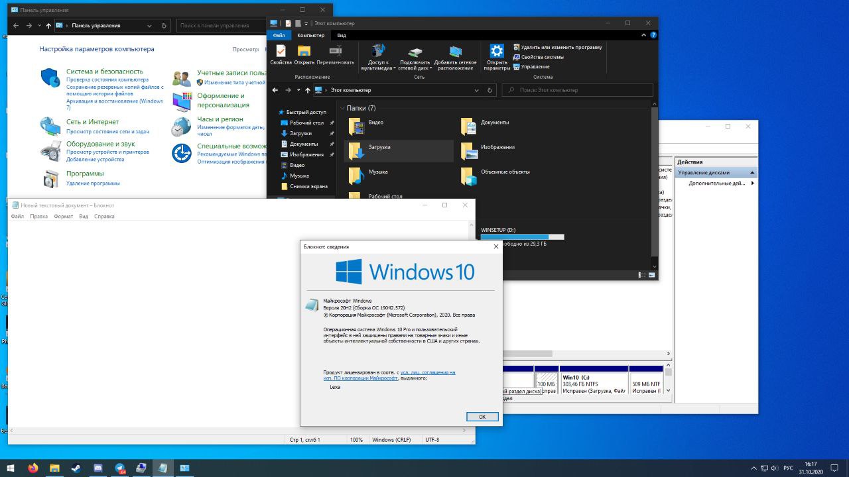
Task: Click Управление in Explorer ribbon
Action: point(531,67)
